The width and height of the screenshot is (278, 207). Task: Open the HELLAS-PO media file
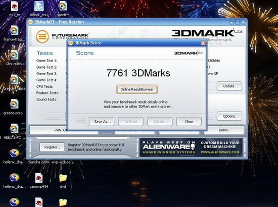click(14, 129)
